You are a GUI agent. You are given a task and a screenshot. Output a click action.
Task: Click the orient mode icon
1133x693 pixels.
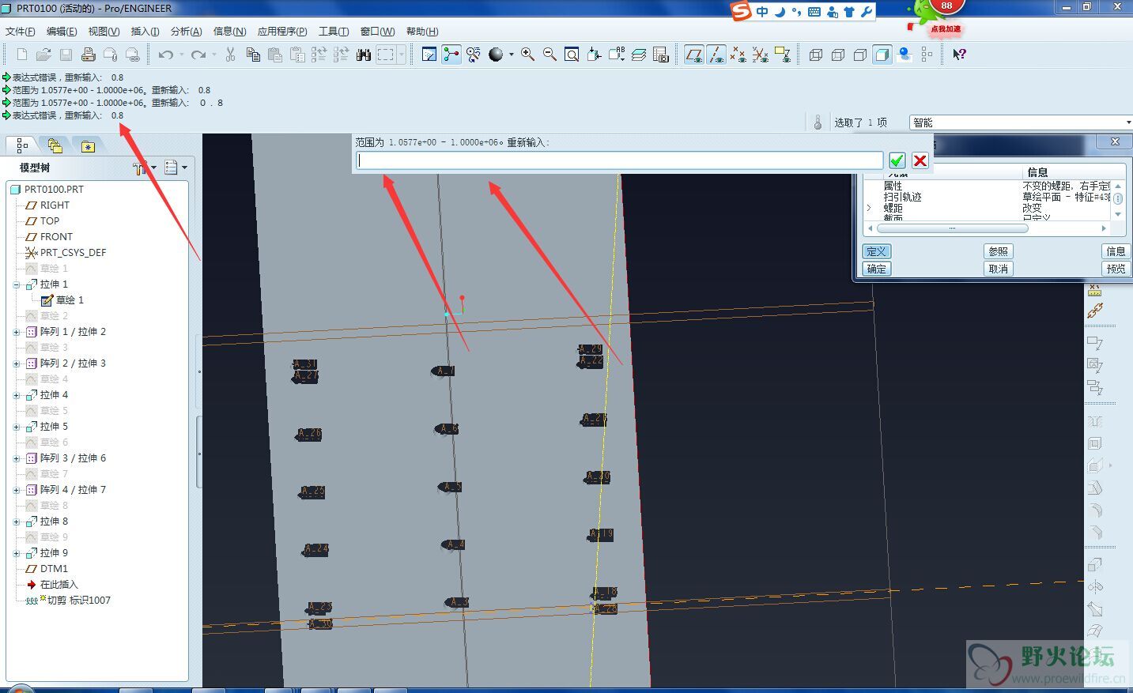click(x=474, y=55)
